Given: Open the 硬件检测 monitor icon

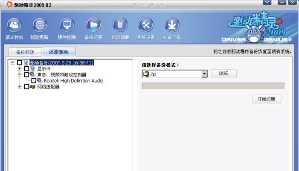Looking at the screenshot, I should (67, 25).
